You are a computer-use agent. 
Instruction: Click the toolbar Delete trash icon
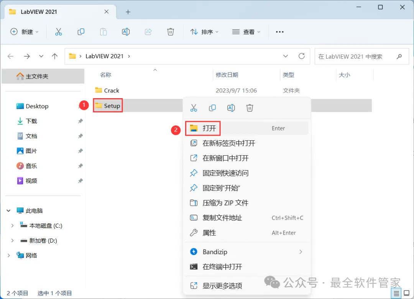171,32
